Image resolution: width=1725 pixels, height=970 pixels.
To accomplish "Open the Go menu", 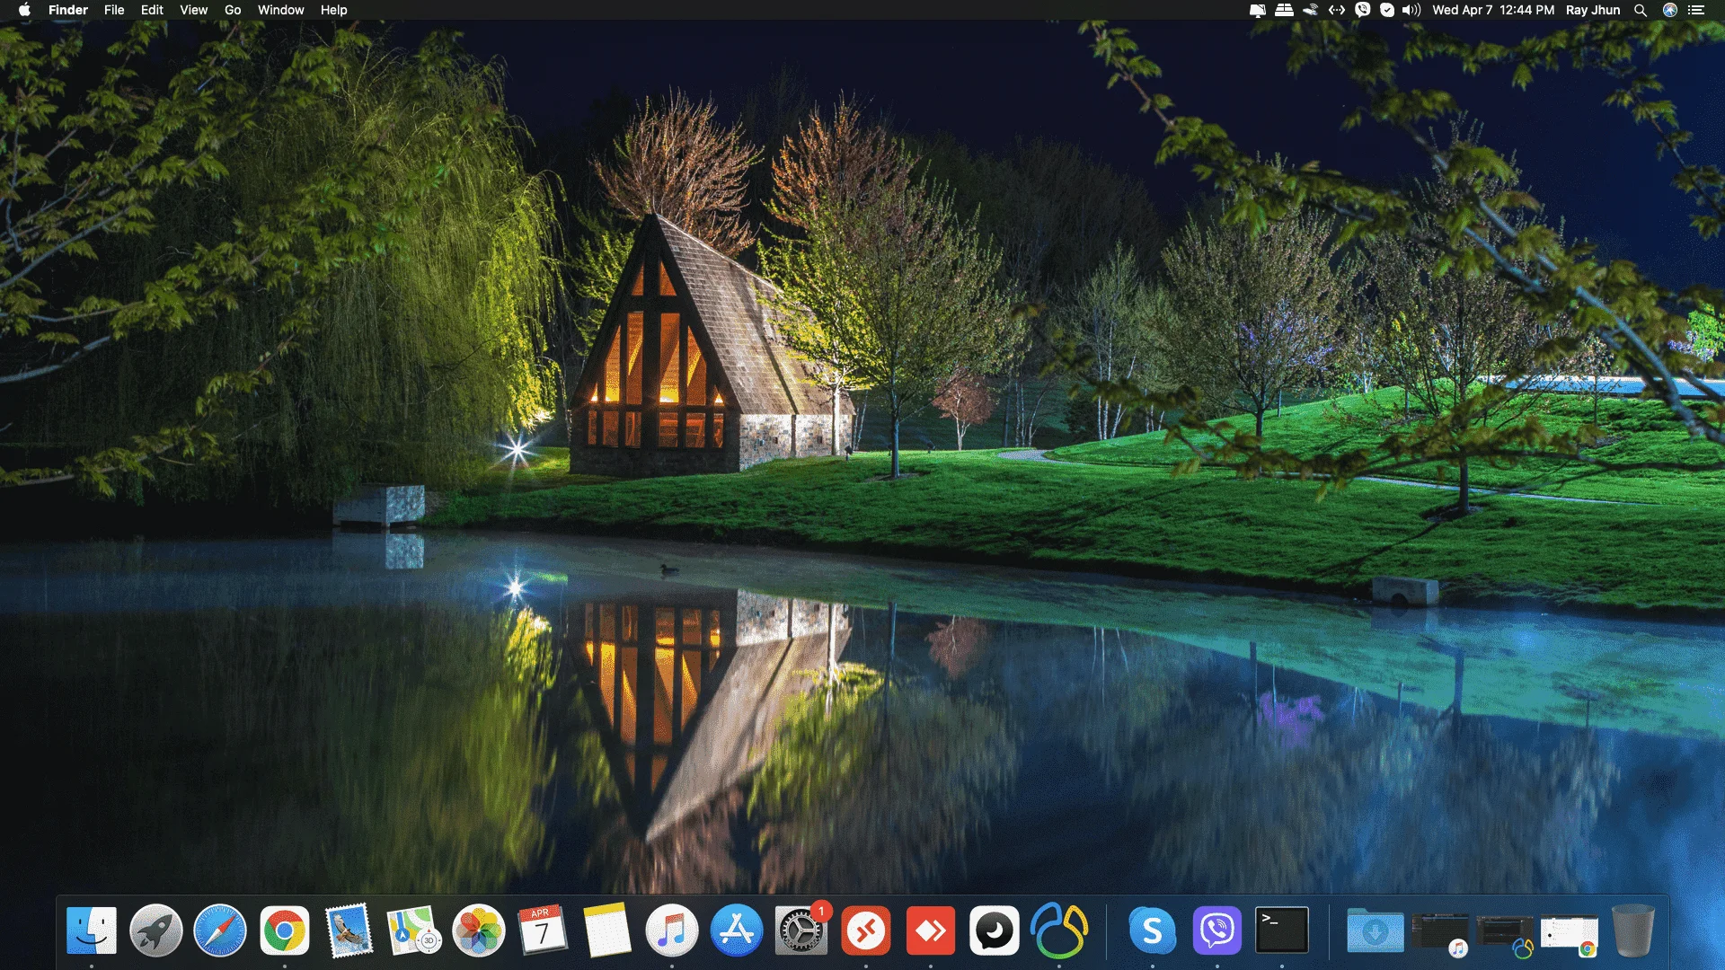I will point(233,10).
